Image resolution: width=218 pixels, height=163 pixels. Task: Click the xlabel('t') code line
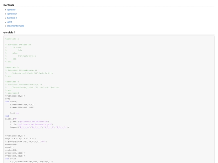click(12, 119)
